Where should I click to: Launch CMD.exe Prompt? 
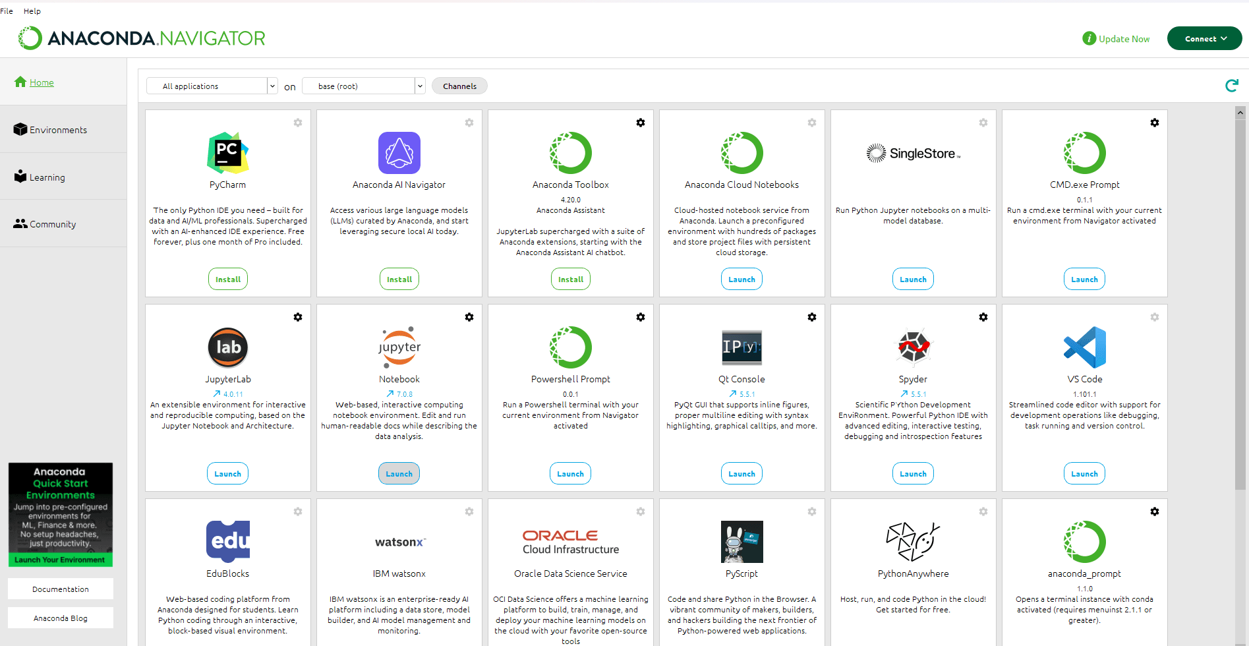pos(1085,279)
